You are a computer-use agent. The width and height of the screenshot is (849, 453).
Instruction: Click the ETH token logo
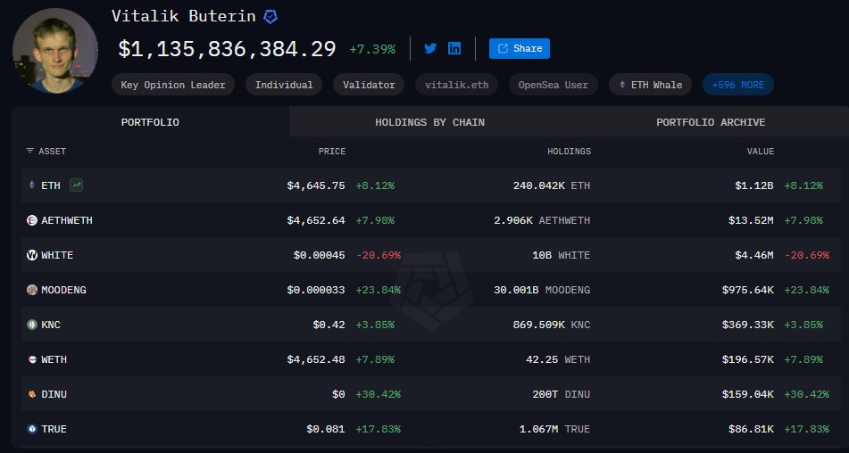(x=32, y=185)
